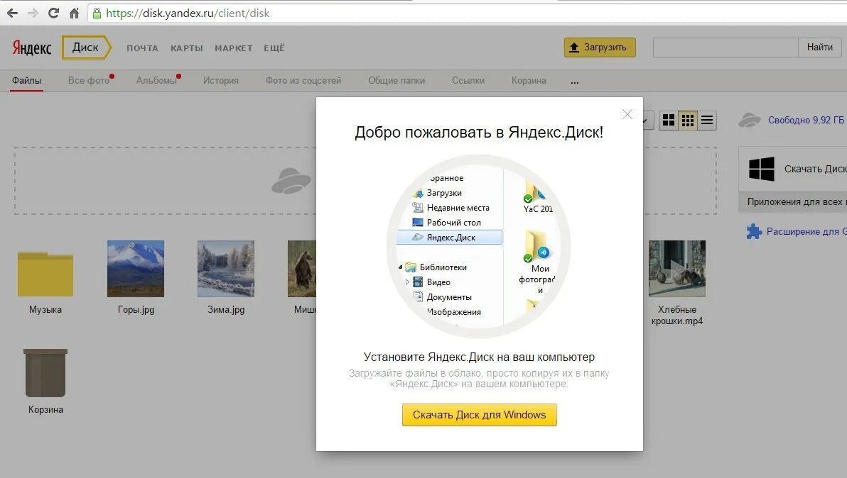The image size is (847, 478).
Task: Switch to list view icon
Action: tap(706, 120)
